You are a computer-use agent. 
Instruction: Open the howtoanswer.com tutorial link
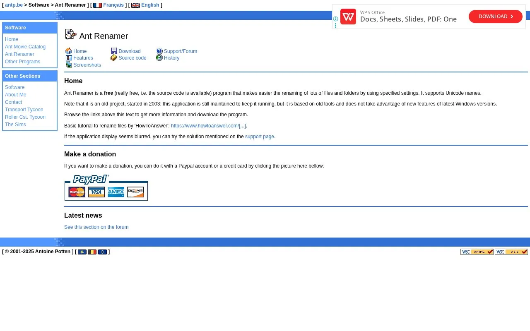pyautogui.click(x=208, y=126)
